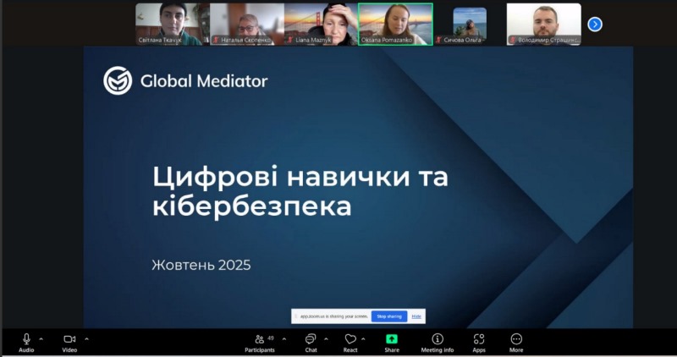Image resolution: width=677 pixels, height=357 pixels.
Task: Click 'app.zoom.us is sharing your screen' text
Action: coord(333,316)
